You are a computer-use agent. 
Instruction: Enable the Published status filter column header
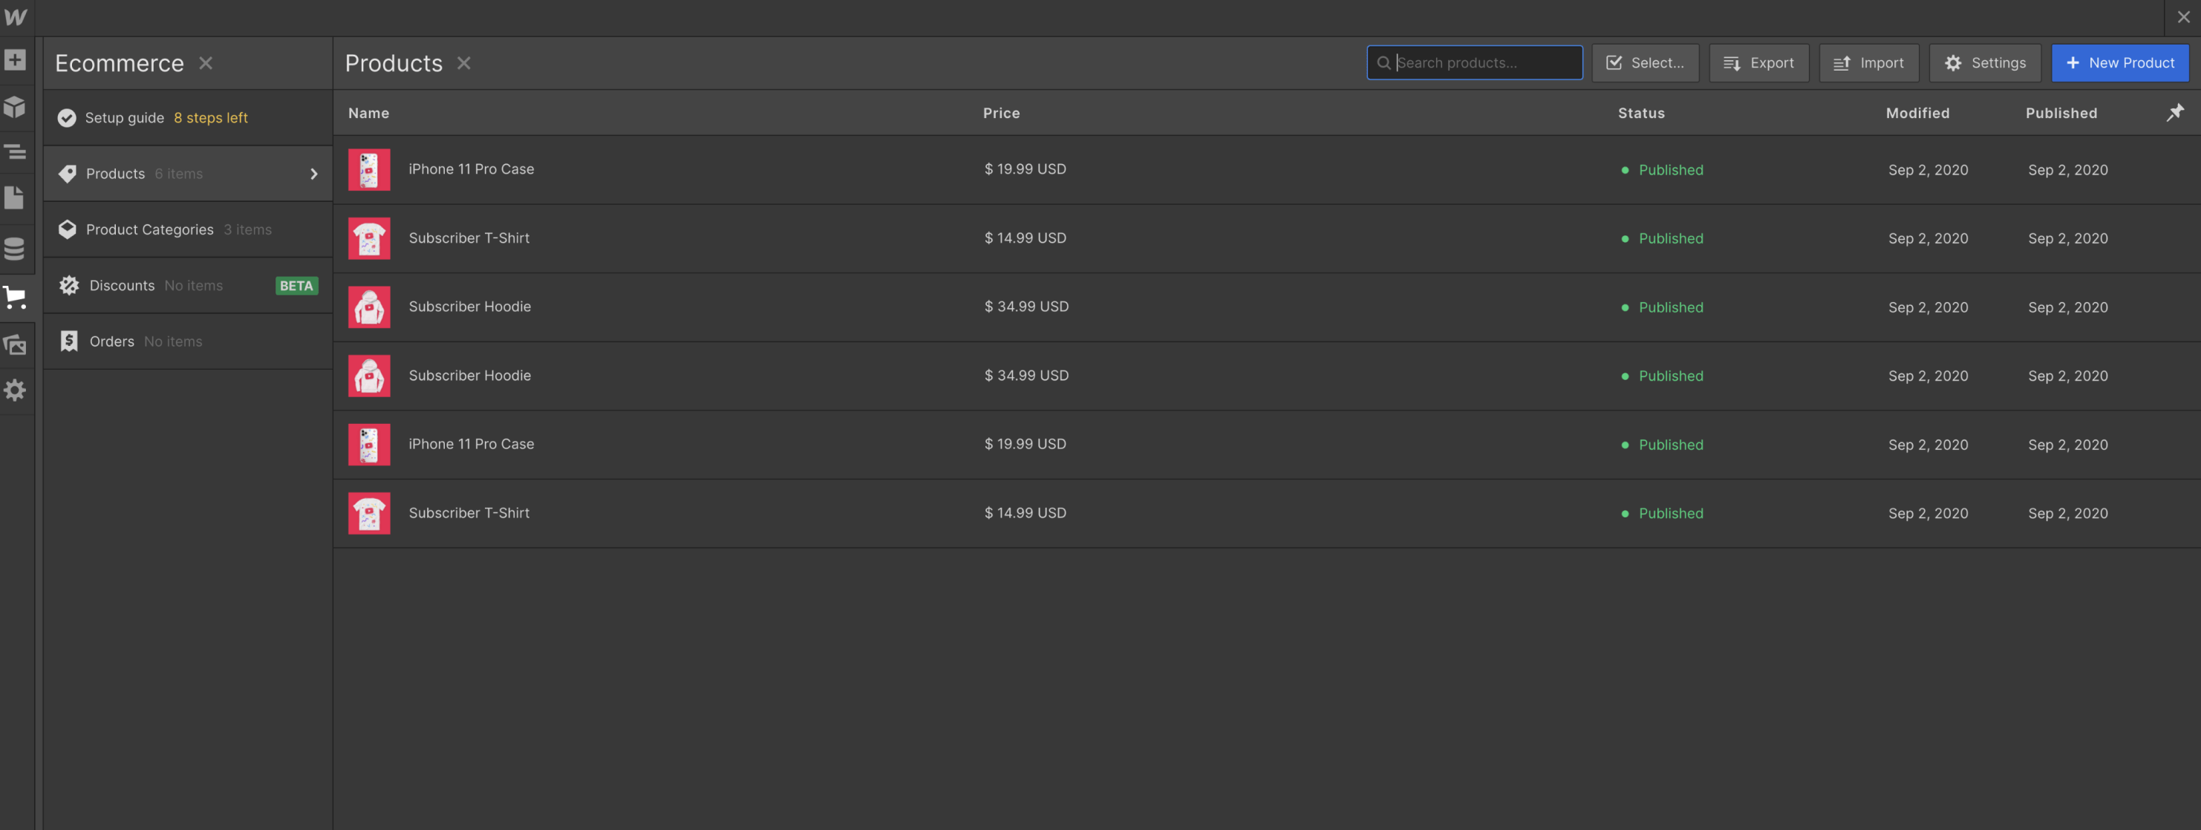(2061, 113)
